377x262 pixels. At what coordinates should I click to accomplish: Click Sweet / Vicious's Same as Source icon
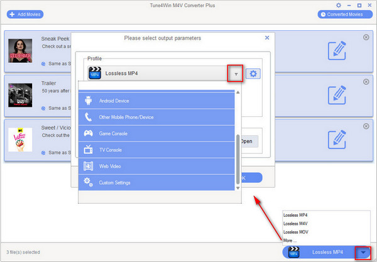point(43,153)
